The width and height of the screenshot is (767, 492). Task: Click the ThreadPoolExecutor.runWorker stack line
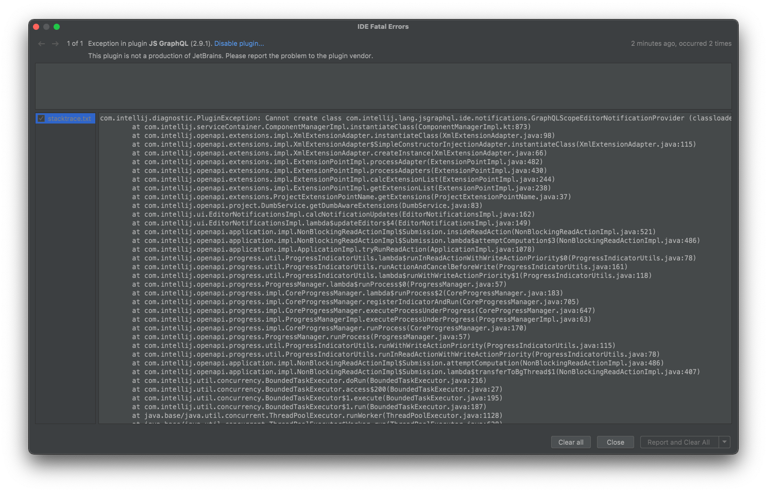[317, 416]
